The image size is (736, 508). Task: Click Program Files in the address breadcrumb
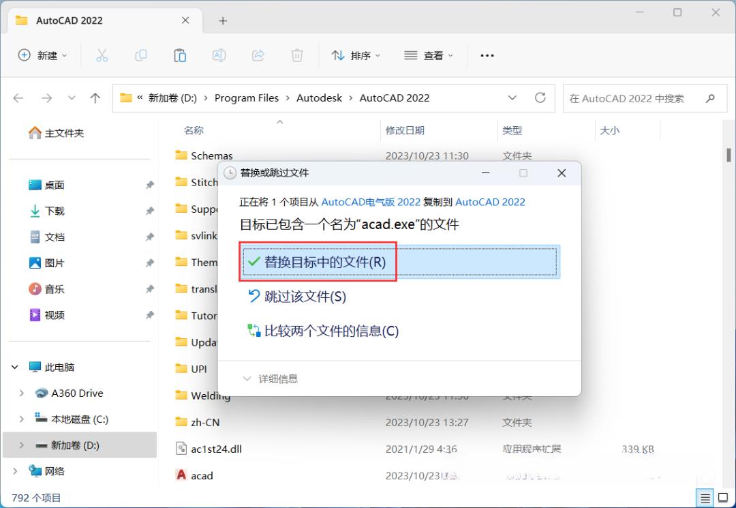(x=247, y=98)
